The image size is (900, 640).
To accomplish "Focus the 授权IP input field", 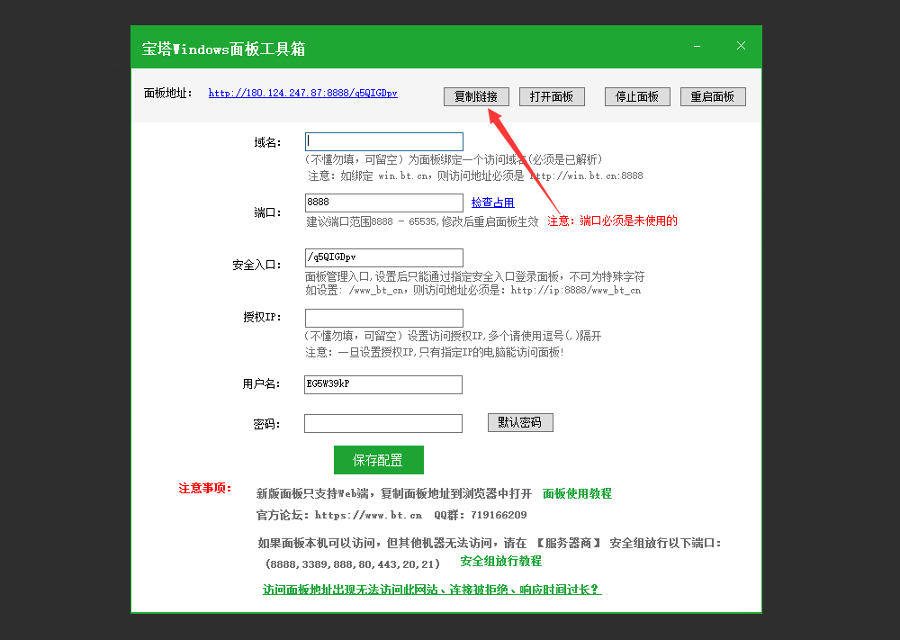I will click(384, 318).
